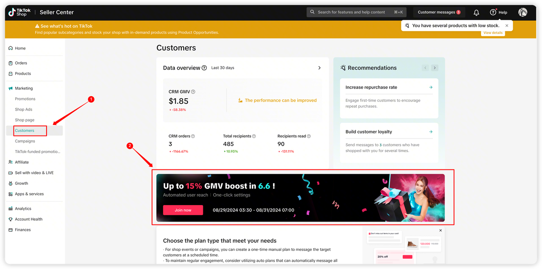542x269 pixels.
Task: Click the Join now button
Action: tap(183, 210)
